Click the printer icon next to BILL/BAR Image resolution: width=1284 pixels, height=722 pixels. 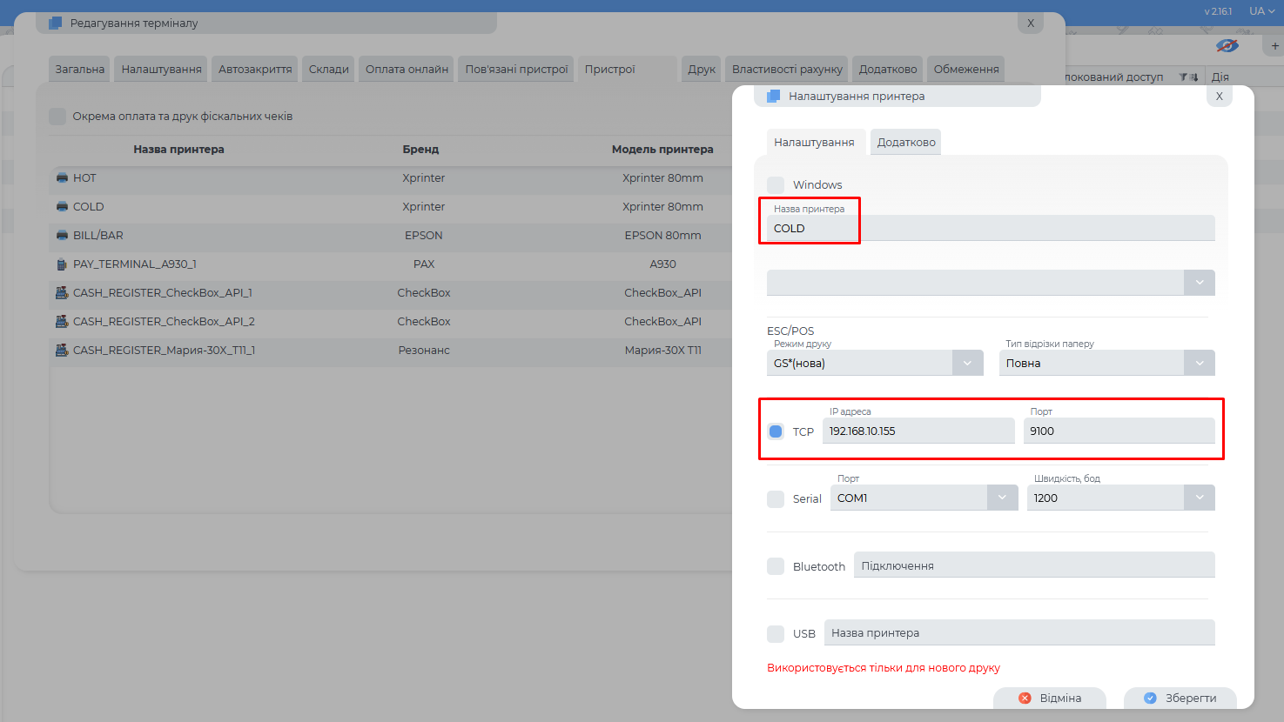coord(62,236)
